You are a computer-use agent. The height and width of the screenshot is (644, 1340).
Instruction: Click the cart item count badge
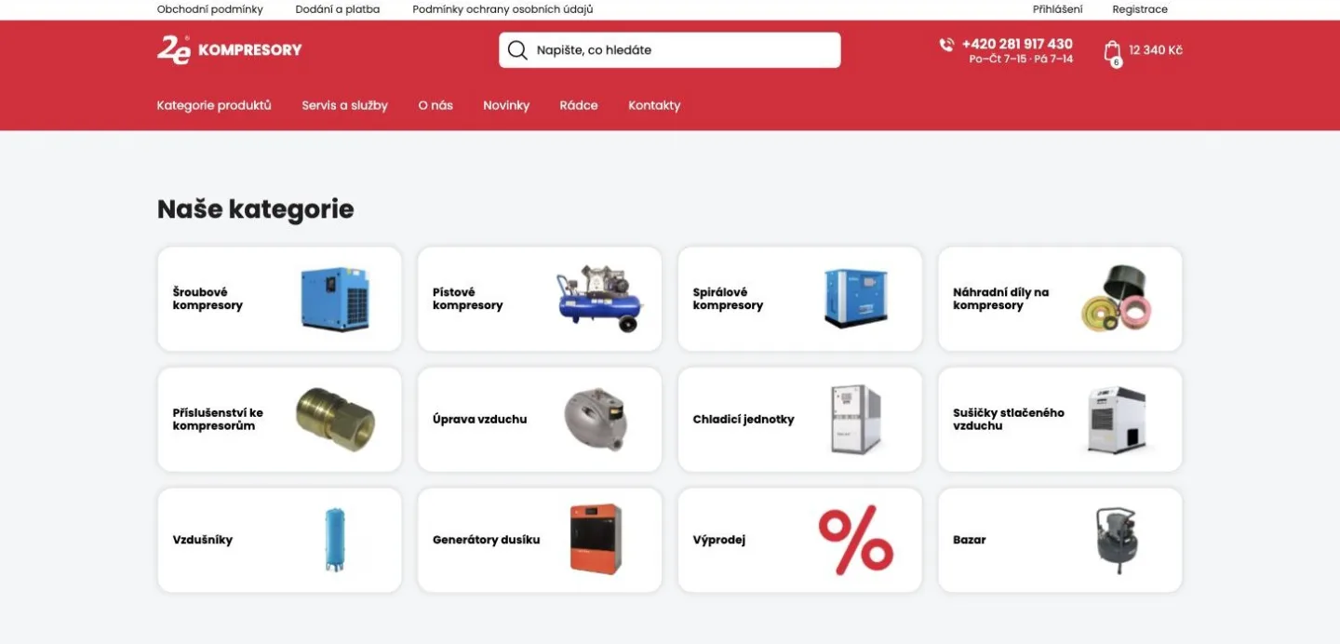coord(1117,62)
